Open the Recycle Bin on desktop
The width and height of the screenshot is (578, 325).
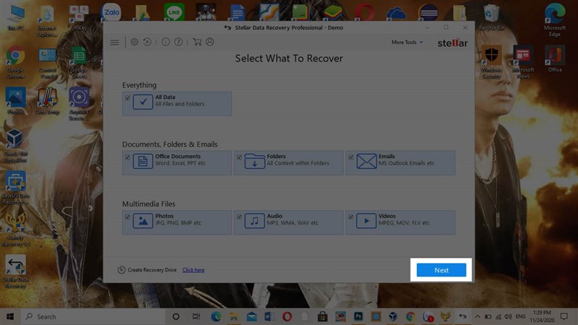[x=491, y=17]
